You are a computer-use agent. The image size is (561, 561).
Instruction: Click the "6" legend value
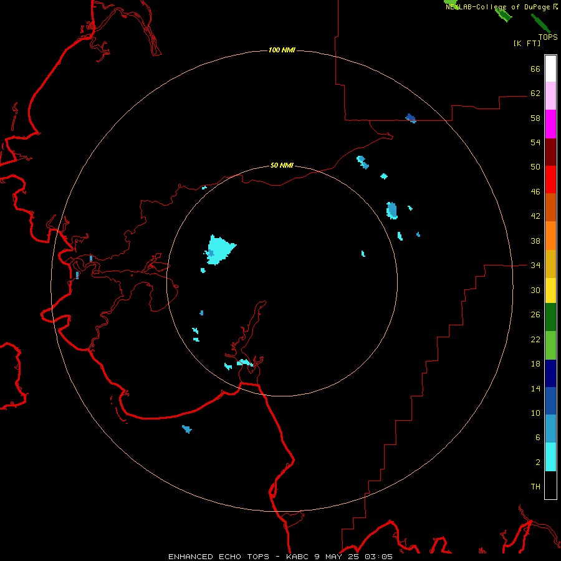(538, 438)
